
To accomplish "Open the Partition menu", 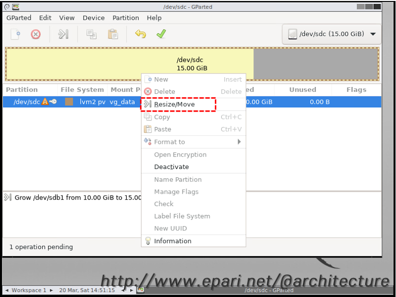I will [x=126, y=18].
